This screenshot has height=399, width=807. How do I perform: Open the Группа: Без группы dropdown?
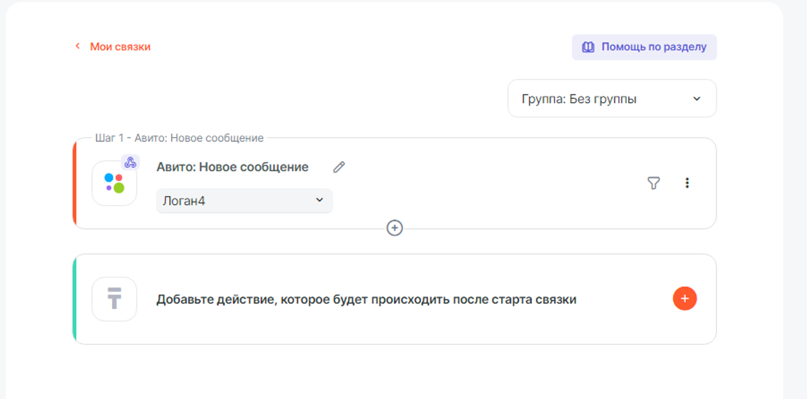pyautogui.click(x=612, y=99)
